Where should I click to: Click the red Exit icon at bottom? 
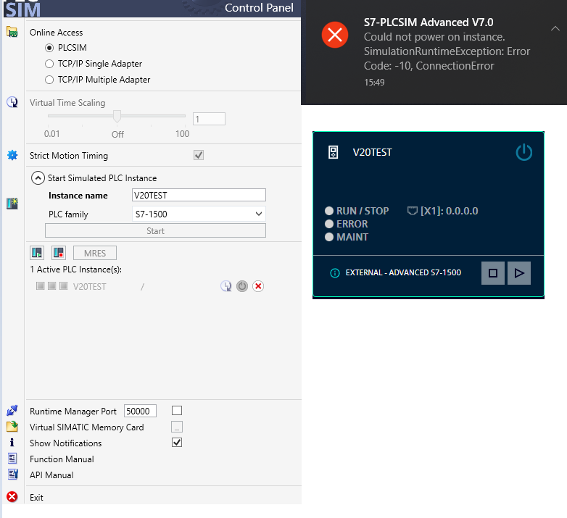click(12, 497)
